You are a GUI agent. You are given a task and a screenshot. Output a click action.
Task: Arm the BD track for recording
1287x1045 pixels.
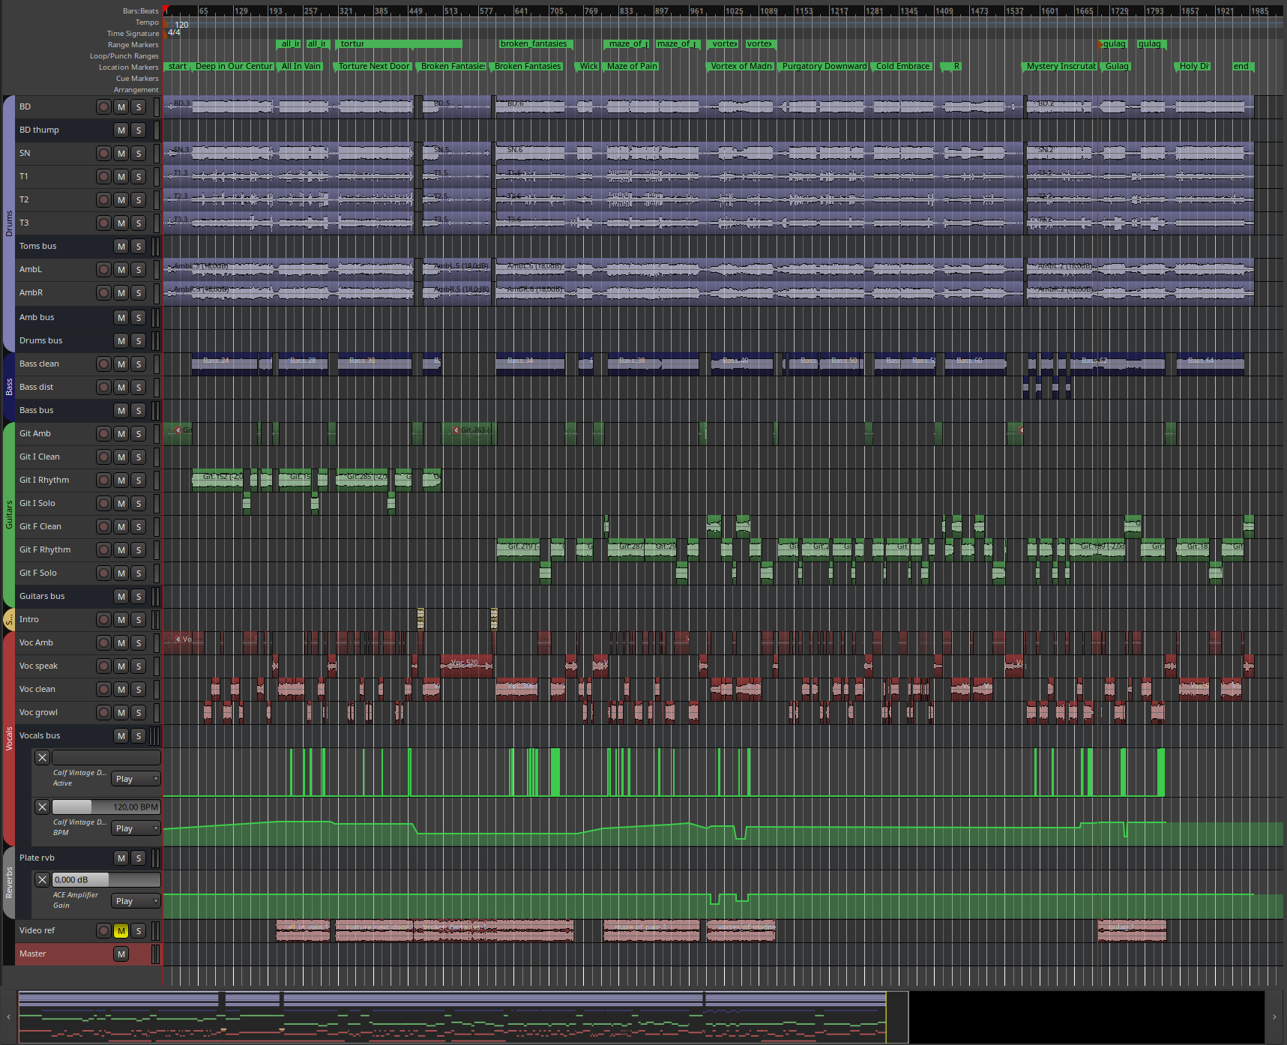pyautogui.click(x=103, y=107)
